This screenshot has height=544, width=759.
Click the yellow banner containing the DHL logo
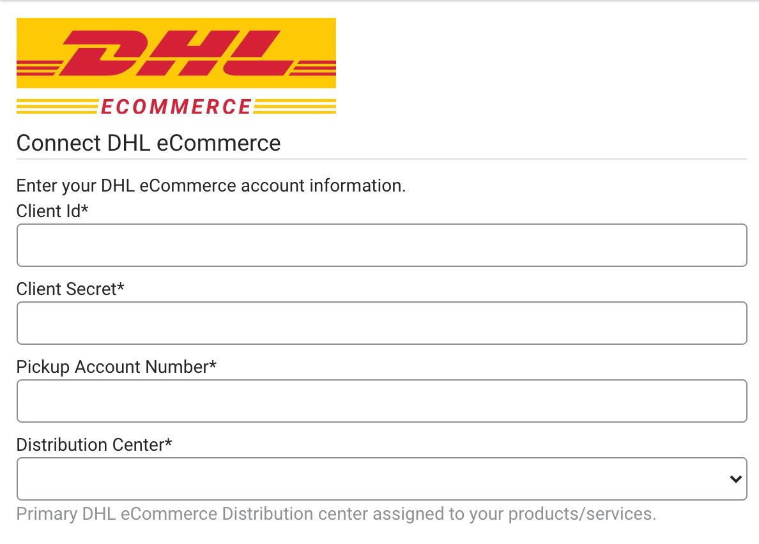pos(176,51)
